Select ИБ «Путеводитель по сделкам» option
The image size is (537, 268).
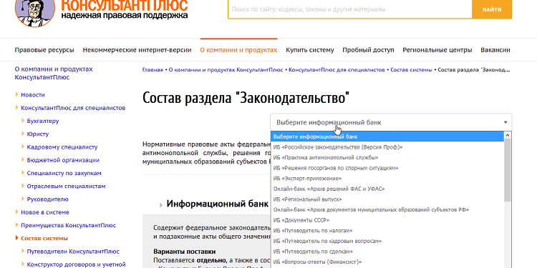coord(387,252)
